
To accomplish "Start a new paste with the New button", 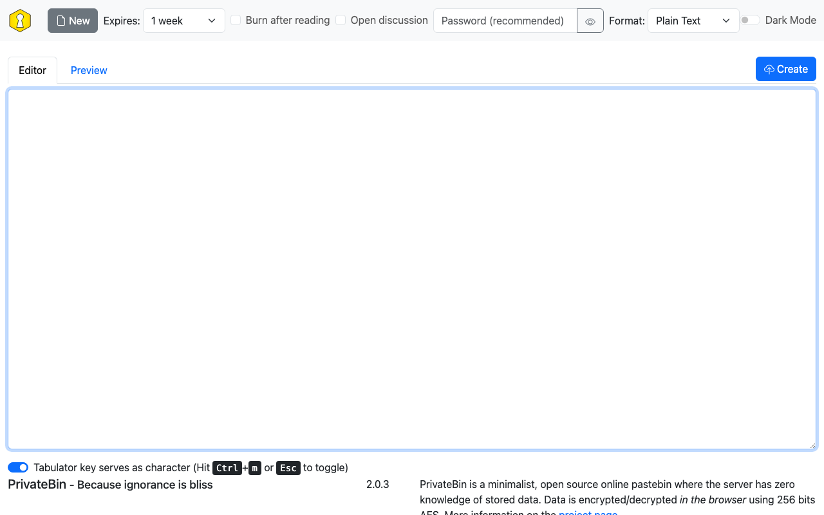I will [72, 20].
